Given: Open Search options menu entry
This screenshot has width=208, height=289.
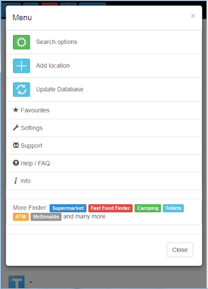Looking at the screenshot, I should pyautogui.click(x=104, y=42).
